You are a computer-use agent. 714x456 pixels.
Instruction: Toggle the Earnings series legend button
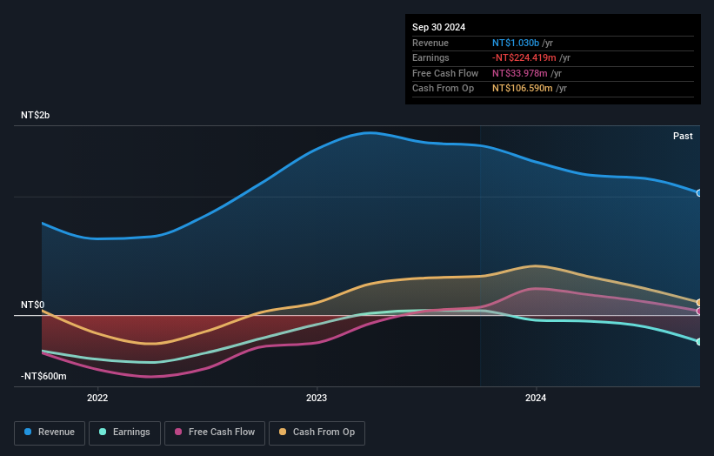[124, 433]
